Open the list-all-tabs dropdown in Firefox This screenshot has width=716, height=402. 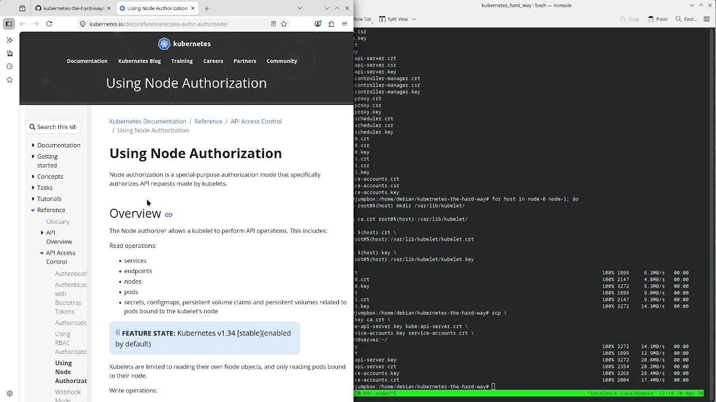point(299,8)
